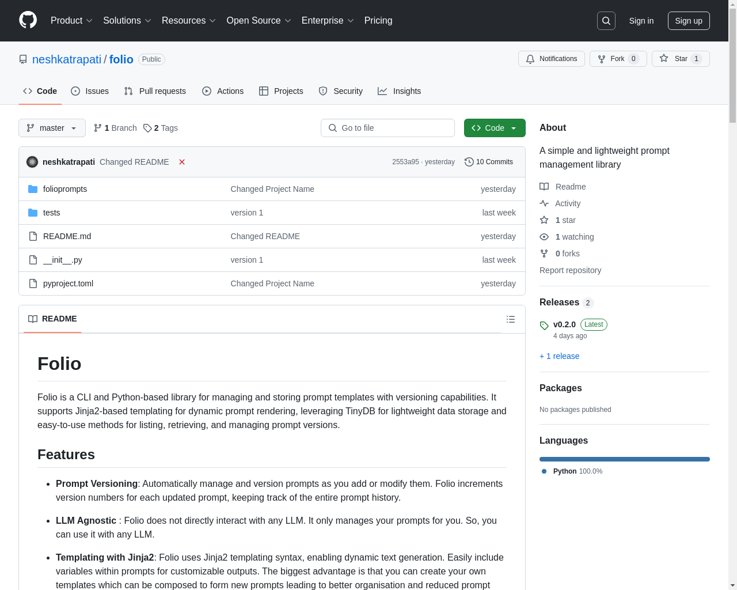Expand the Product menu
737x590 pixels.
pos(71,21)
